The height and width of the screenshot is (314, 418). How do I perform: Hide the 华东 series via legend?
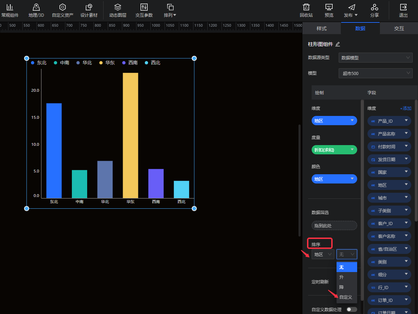coord(107,63)
